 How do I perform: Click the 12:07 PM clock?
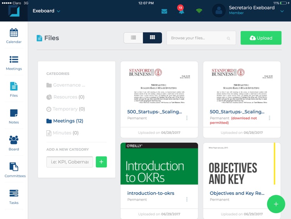coord(146,3)
